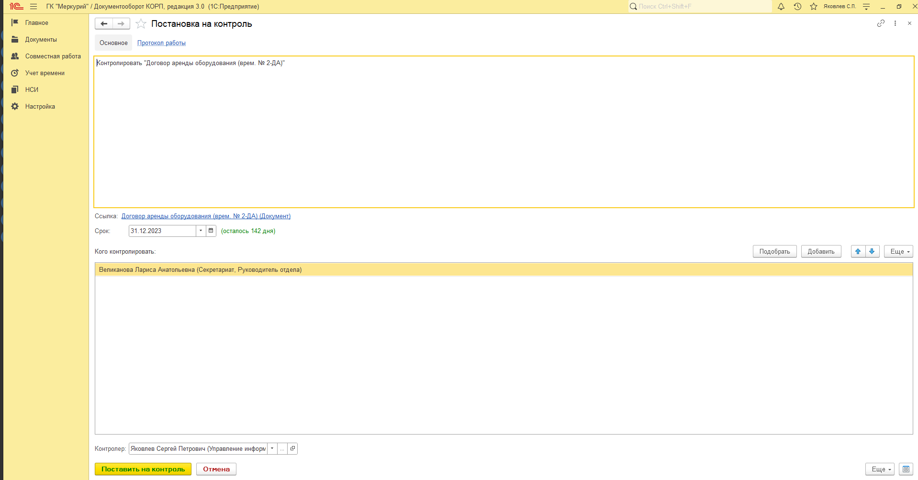Open the Еще menu above the list

(898, 251)
